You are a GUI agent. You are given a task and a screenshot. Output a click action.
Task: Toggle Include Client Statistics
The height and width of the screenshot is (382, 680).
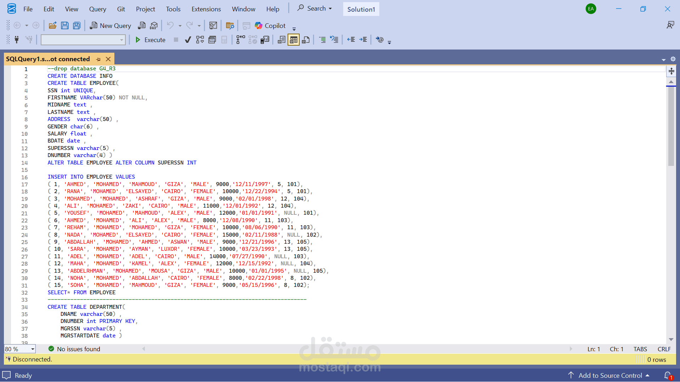(265, 40)
